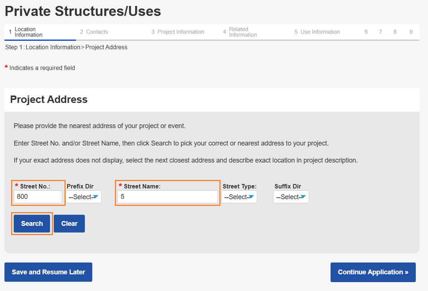The height and width of the screenshot is (291, 428).
Task: Click Save and Resume Later
Action: [x=48, y=272]
